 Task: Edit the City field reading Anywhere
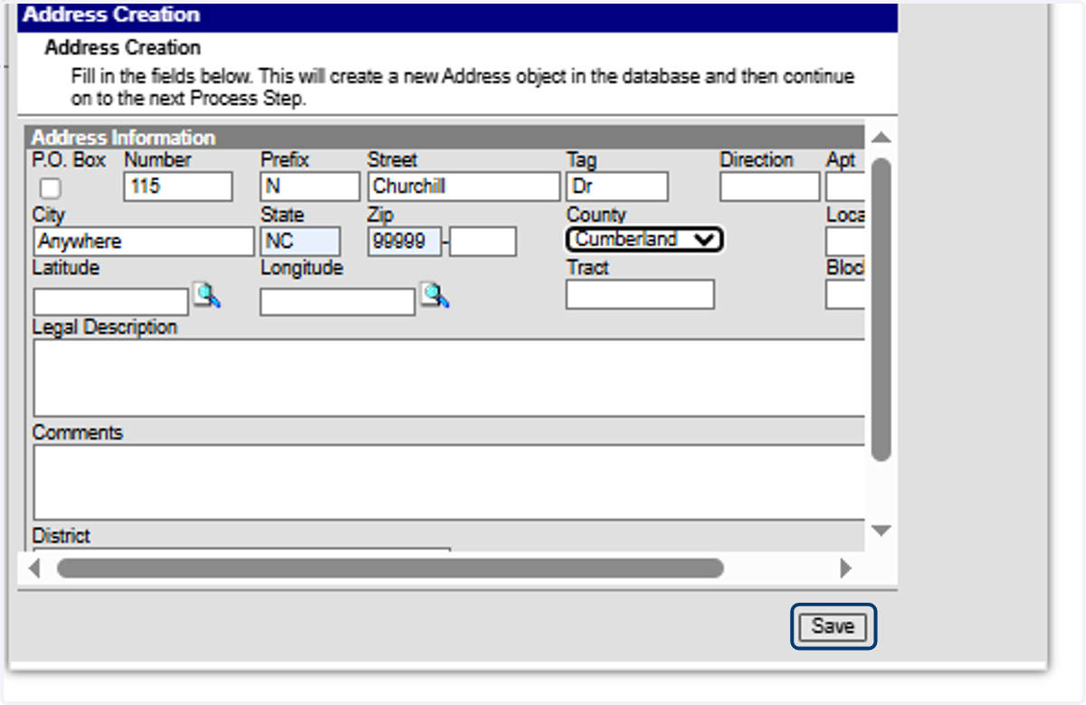pyautogui.click(x=144, y=242)
